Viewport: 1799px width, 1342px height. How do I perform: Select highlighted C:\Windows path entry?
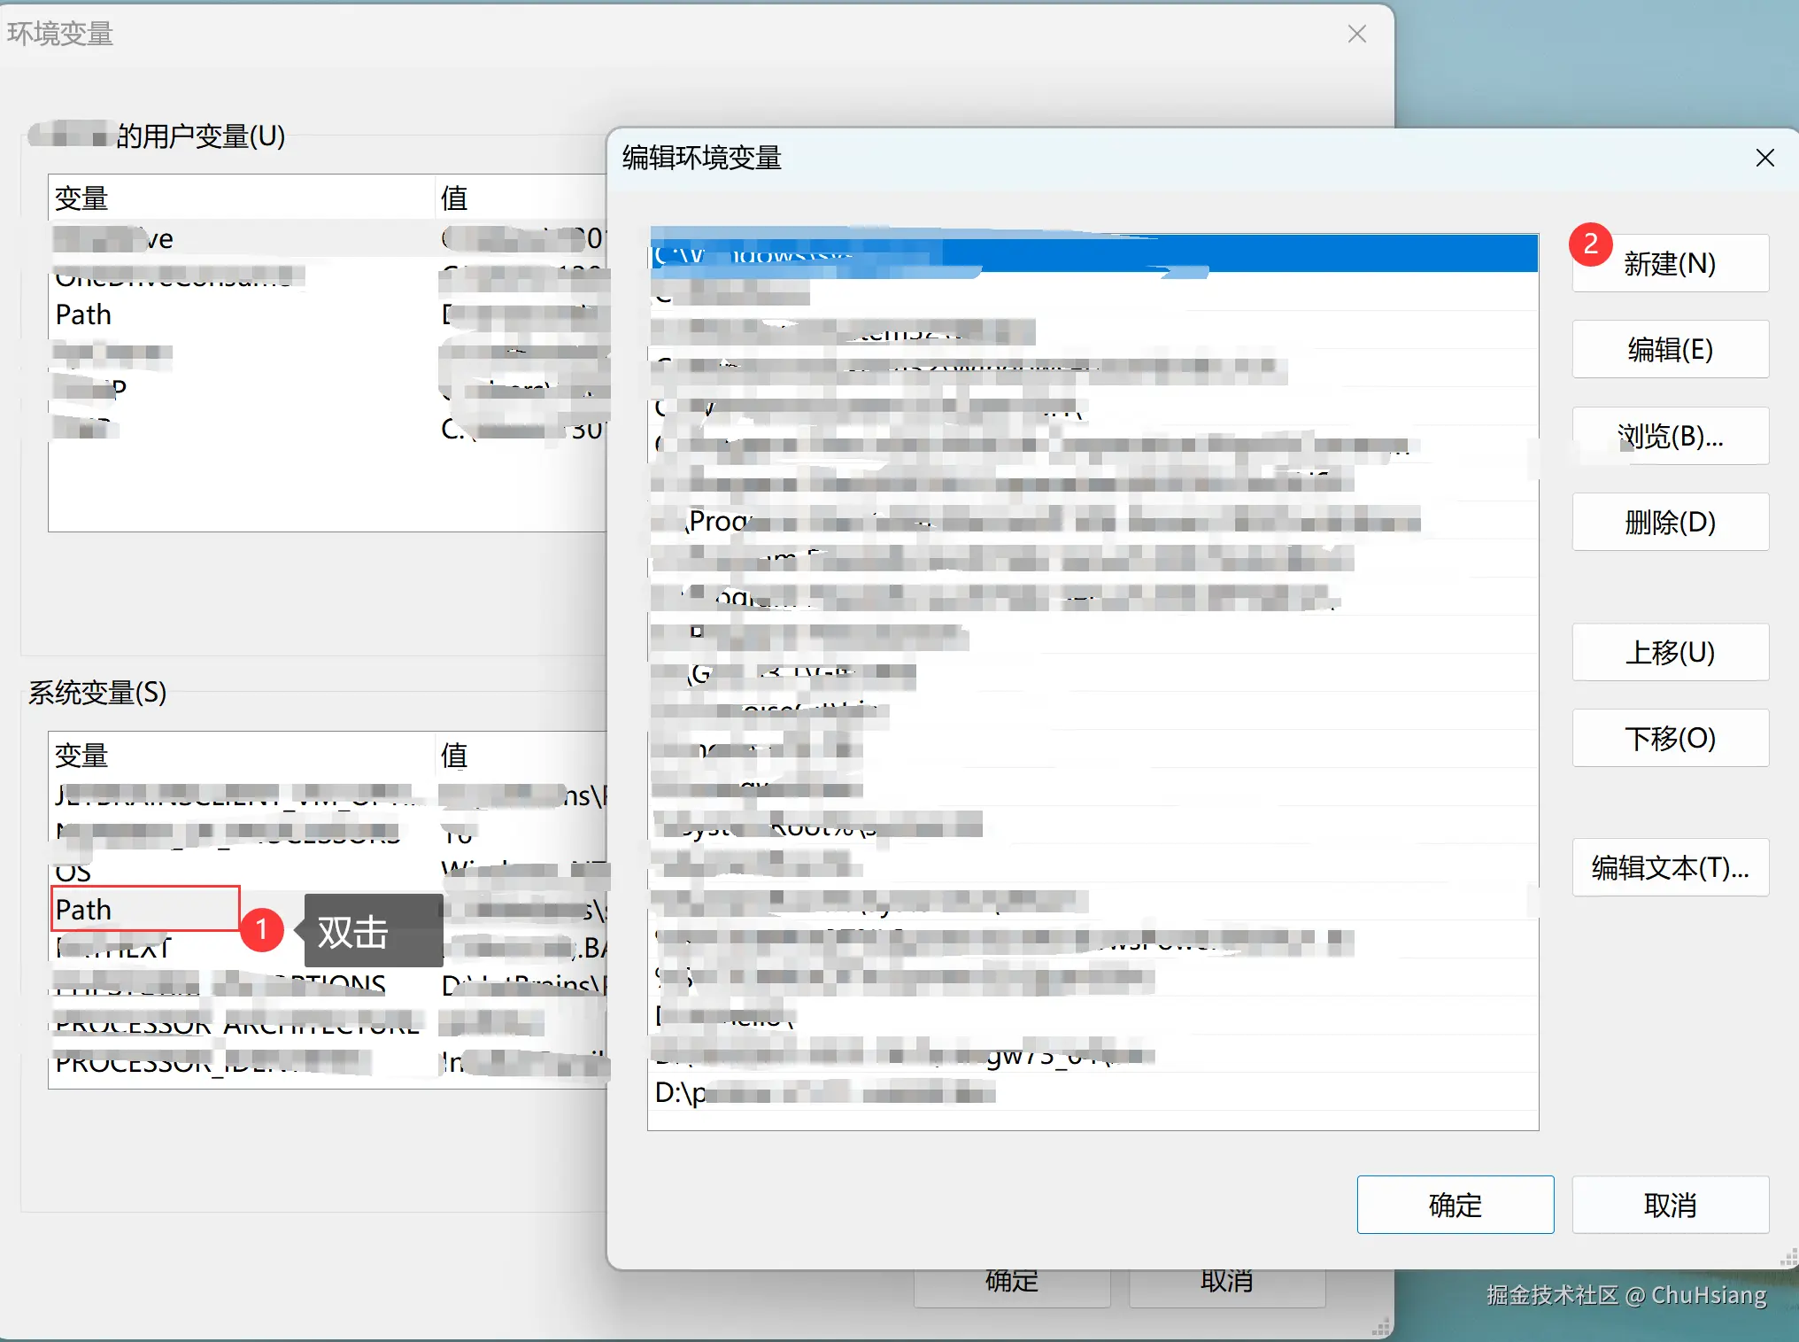pyautogui.click(x=1093, y=255)
